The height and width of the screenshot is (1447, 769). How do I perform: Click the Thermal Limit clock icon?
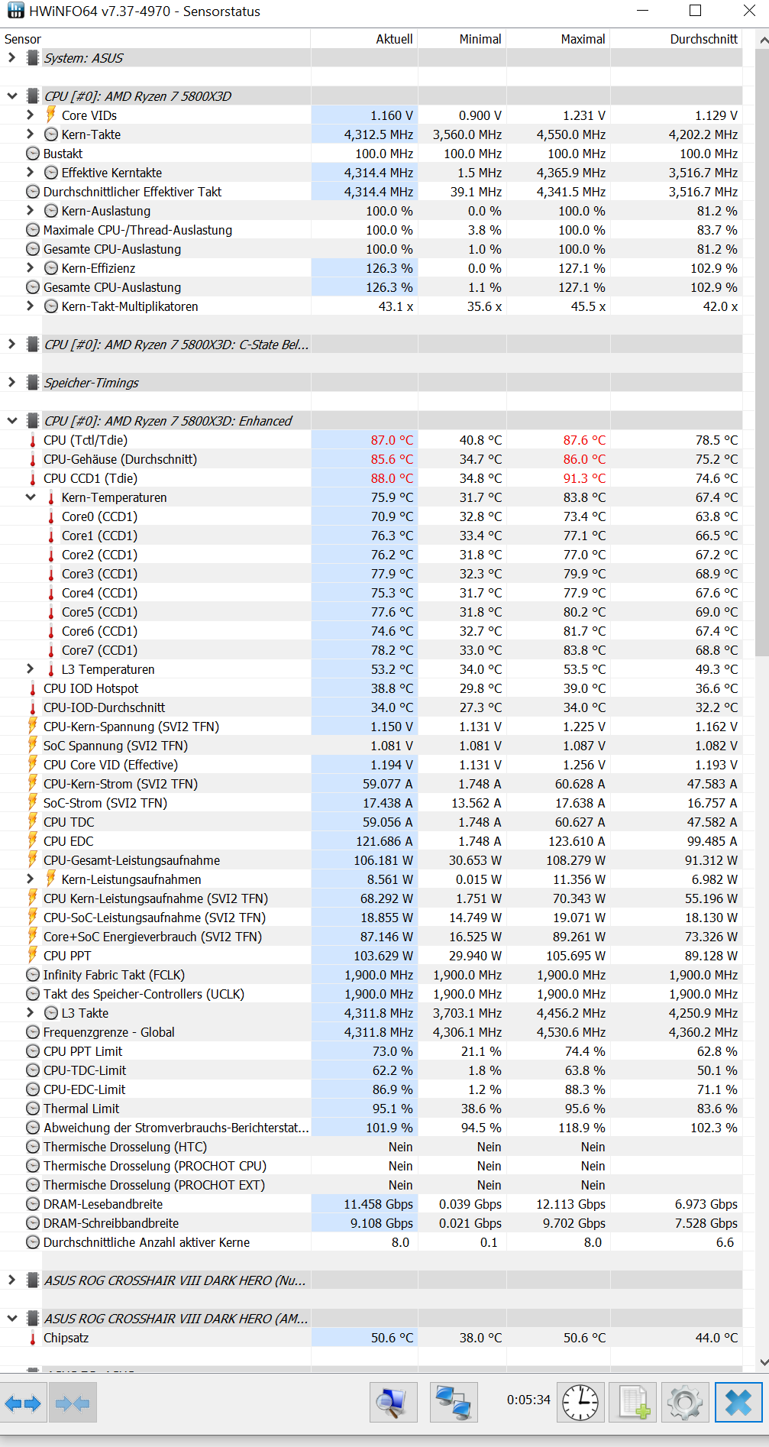33,1109
